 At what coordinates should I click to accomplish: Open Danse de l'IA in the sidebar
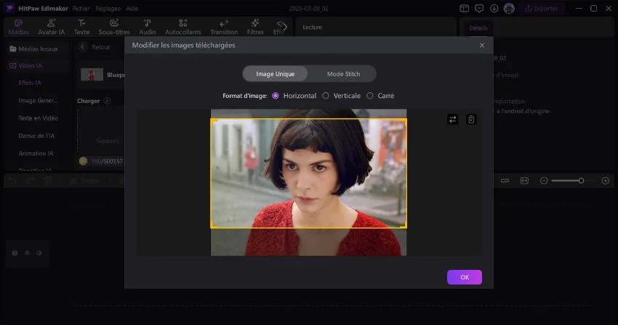[36, 136]
